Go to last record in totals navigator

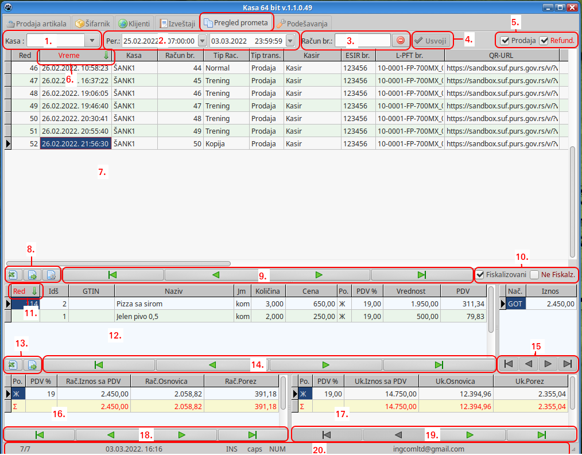(x=541, y=434)
